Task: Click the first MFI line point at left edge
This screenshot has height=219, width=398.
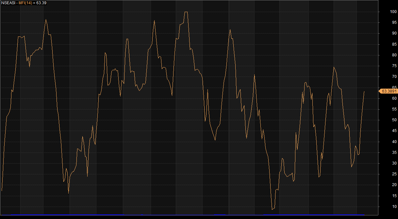Action: [x=2, y=191]
